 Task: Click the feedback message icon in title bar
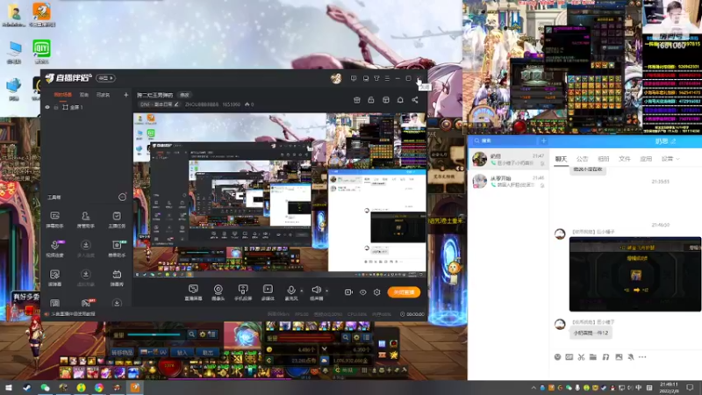point(354,78)
